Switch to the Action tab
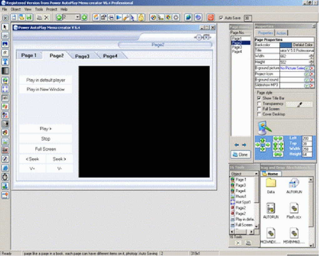The image size is (319, 256). [x=281, y=33]
